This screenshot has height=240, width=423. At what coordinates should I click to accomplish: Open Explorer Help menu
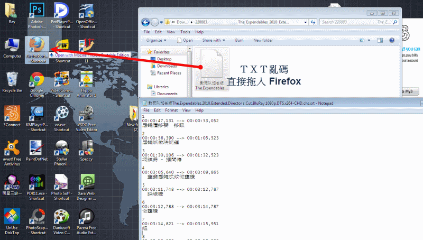click(199, 32)
